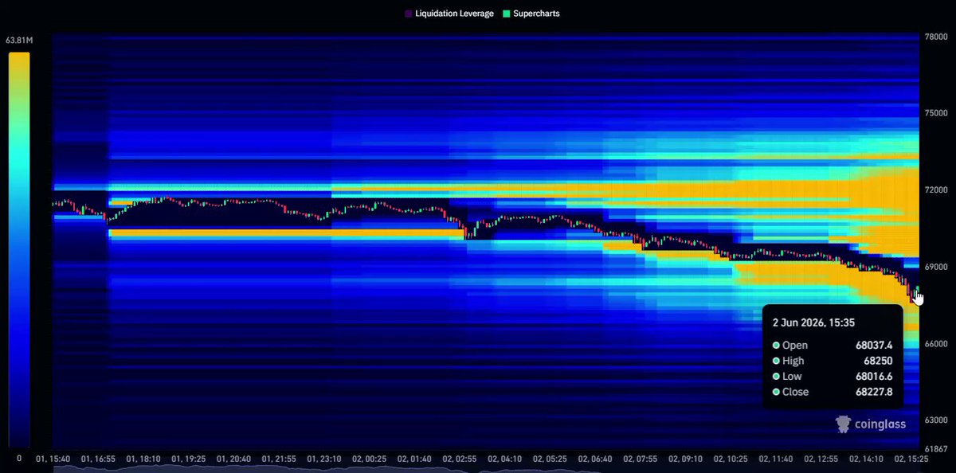This screenshot has width=956, height=473.
Task: Click the 02, 09:10 time axis label
Action: click(685, 459)
